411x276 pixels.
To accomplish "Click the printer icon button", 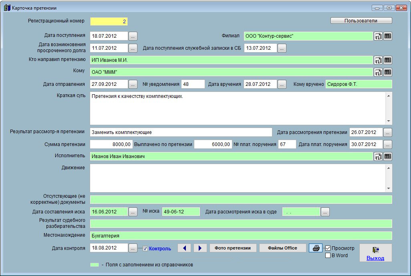I will 316,248.
